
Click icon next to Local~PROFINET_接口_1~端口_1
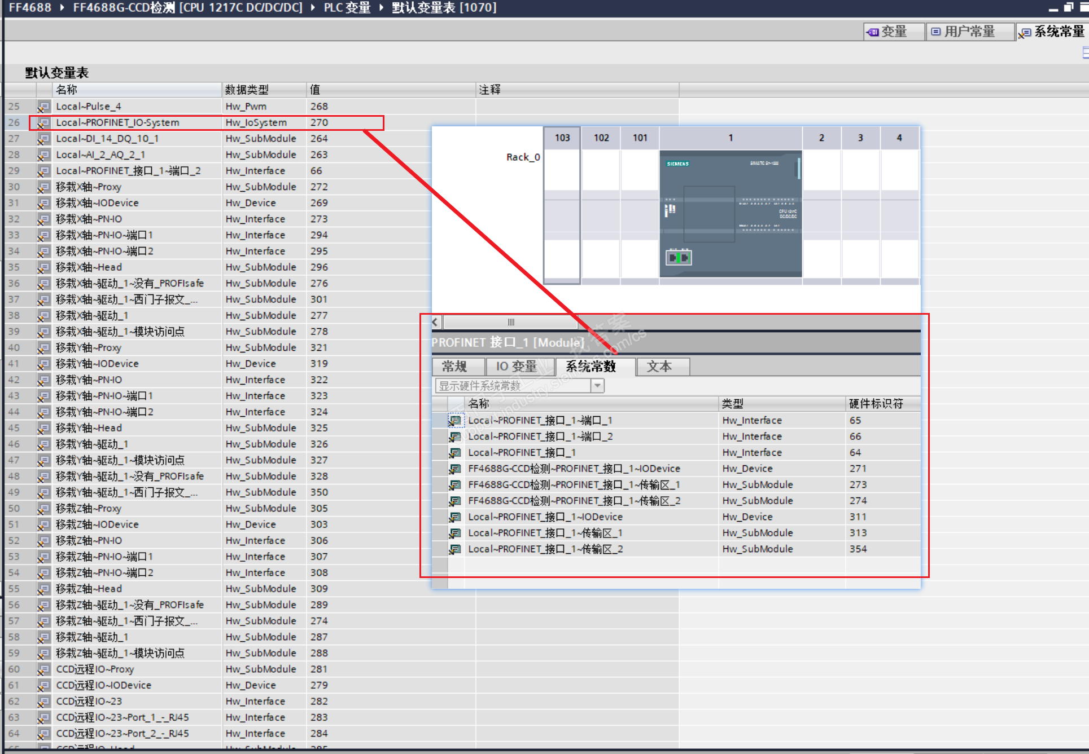pos(455,421)
